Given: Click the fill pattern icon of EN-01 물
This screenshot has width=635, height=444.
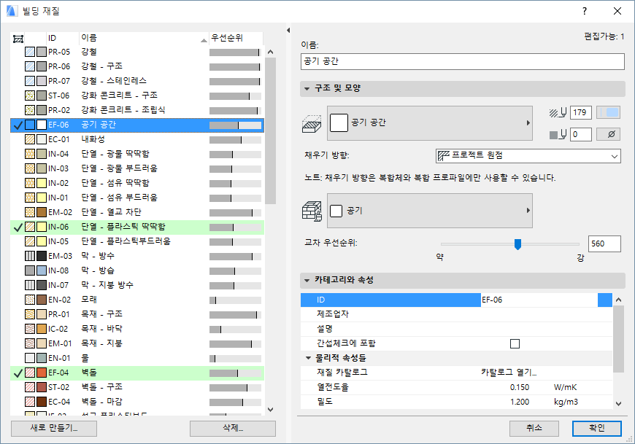Looking at the screenshot, I should click(x=30, y=358).
